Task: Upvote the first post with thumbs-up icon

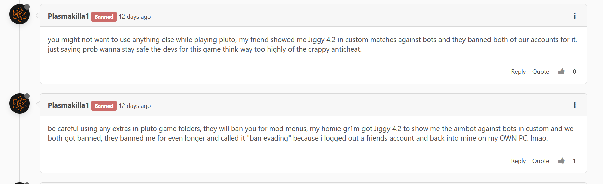Action: 561,71
